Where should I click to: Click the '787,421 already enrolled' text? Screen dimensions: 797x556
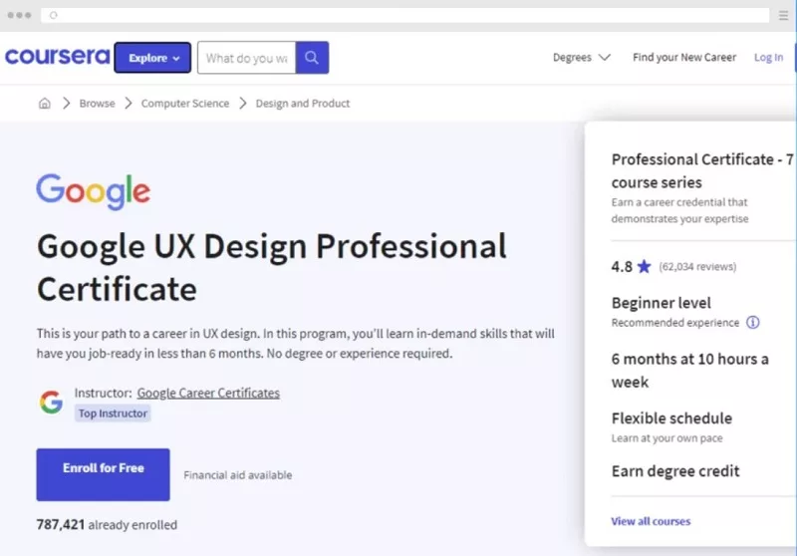pos(107,524)
